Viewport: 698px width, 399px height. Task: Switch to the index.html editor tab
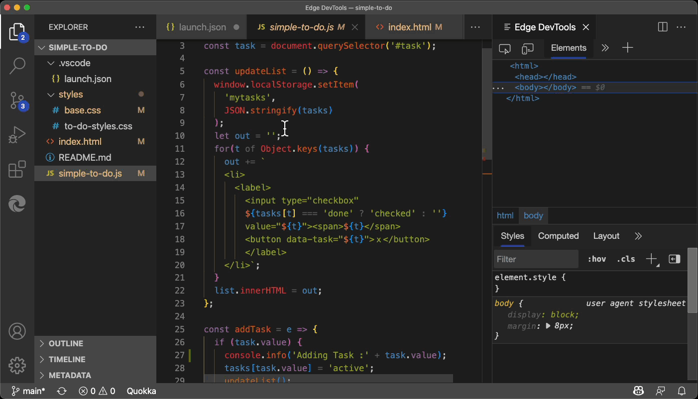pyautogui.click(x=409, y=27)
